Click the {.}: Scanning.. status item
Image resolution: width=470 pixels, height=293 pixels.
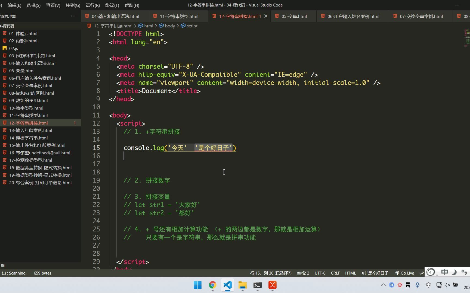tap(14, 273)
